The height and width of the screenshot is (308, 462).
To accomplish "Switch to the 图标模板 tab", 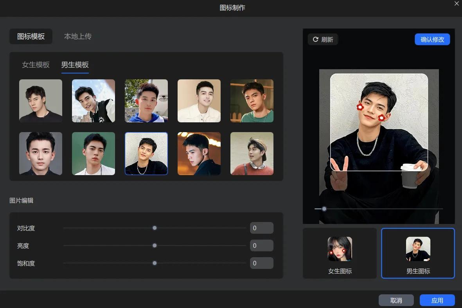I will (31, 36).
